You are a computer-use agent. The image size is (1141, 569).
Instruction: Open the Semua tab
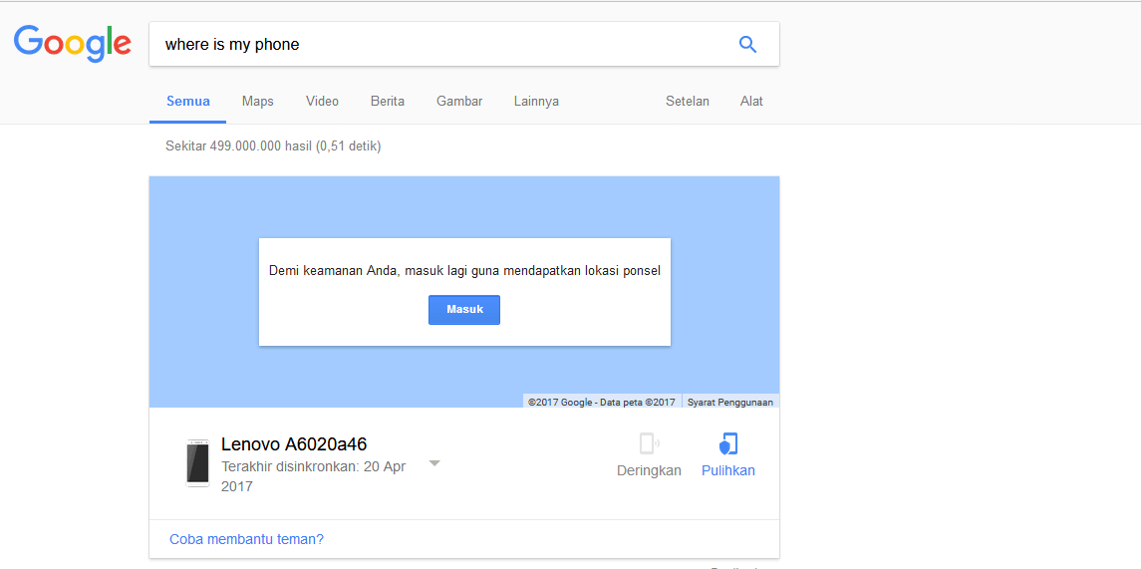187,101
